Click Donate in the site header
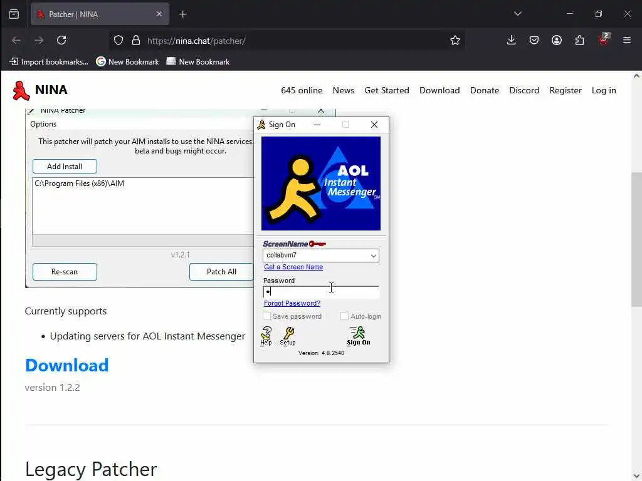Screen dimensions: 642x481 coord(485,90)
